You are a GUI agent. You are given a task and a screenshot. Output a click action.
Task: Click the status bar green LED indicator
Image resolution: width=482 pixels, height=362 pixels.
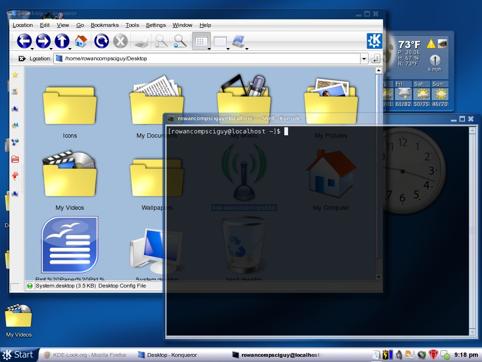pos(30,286)
